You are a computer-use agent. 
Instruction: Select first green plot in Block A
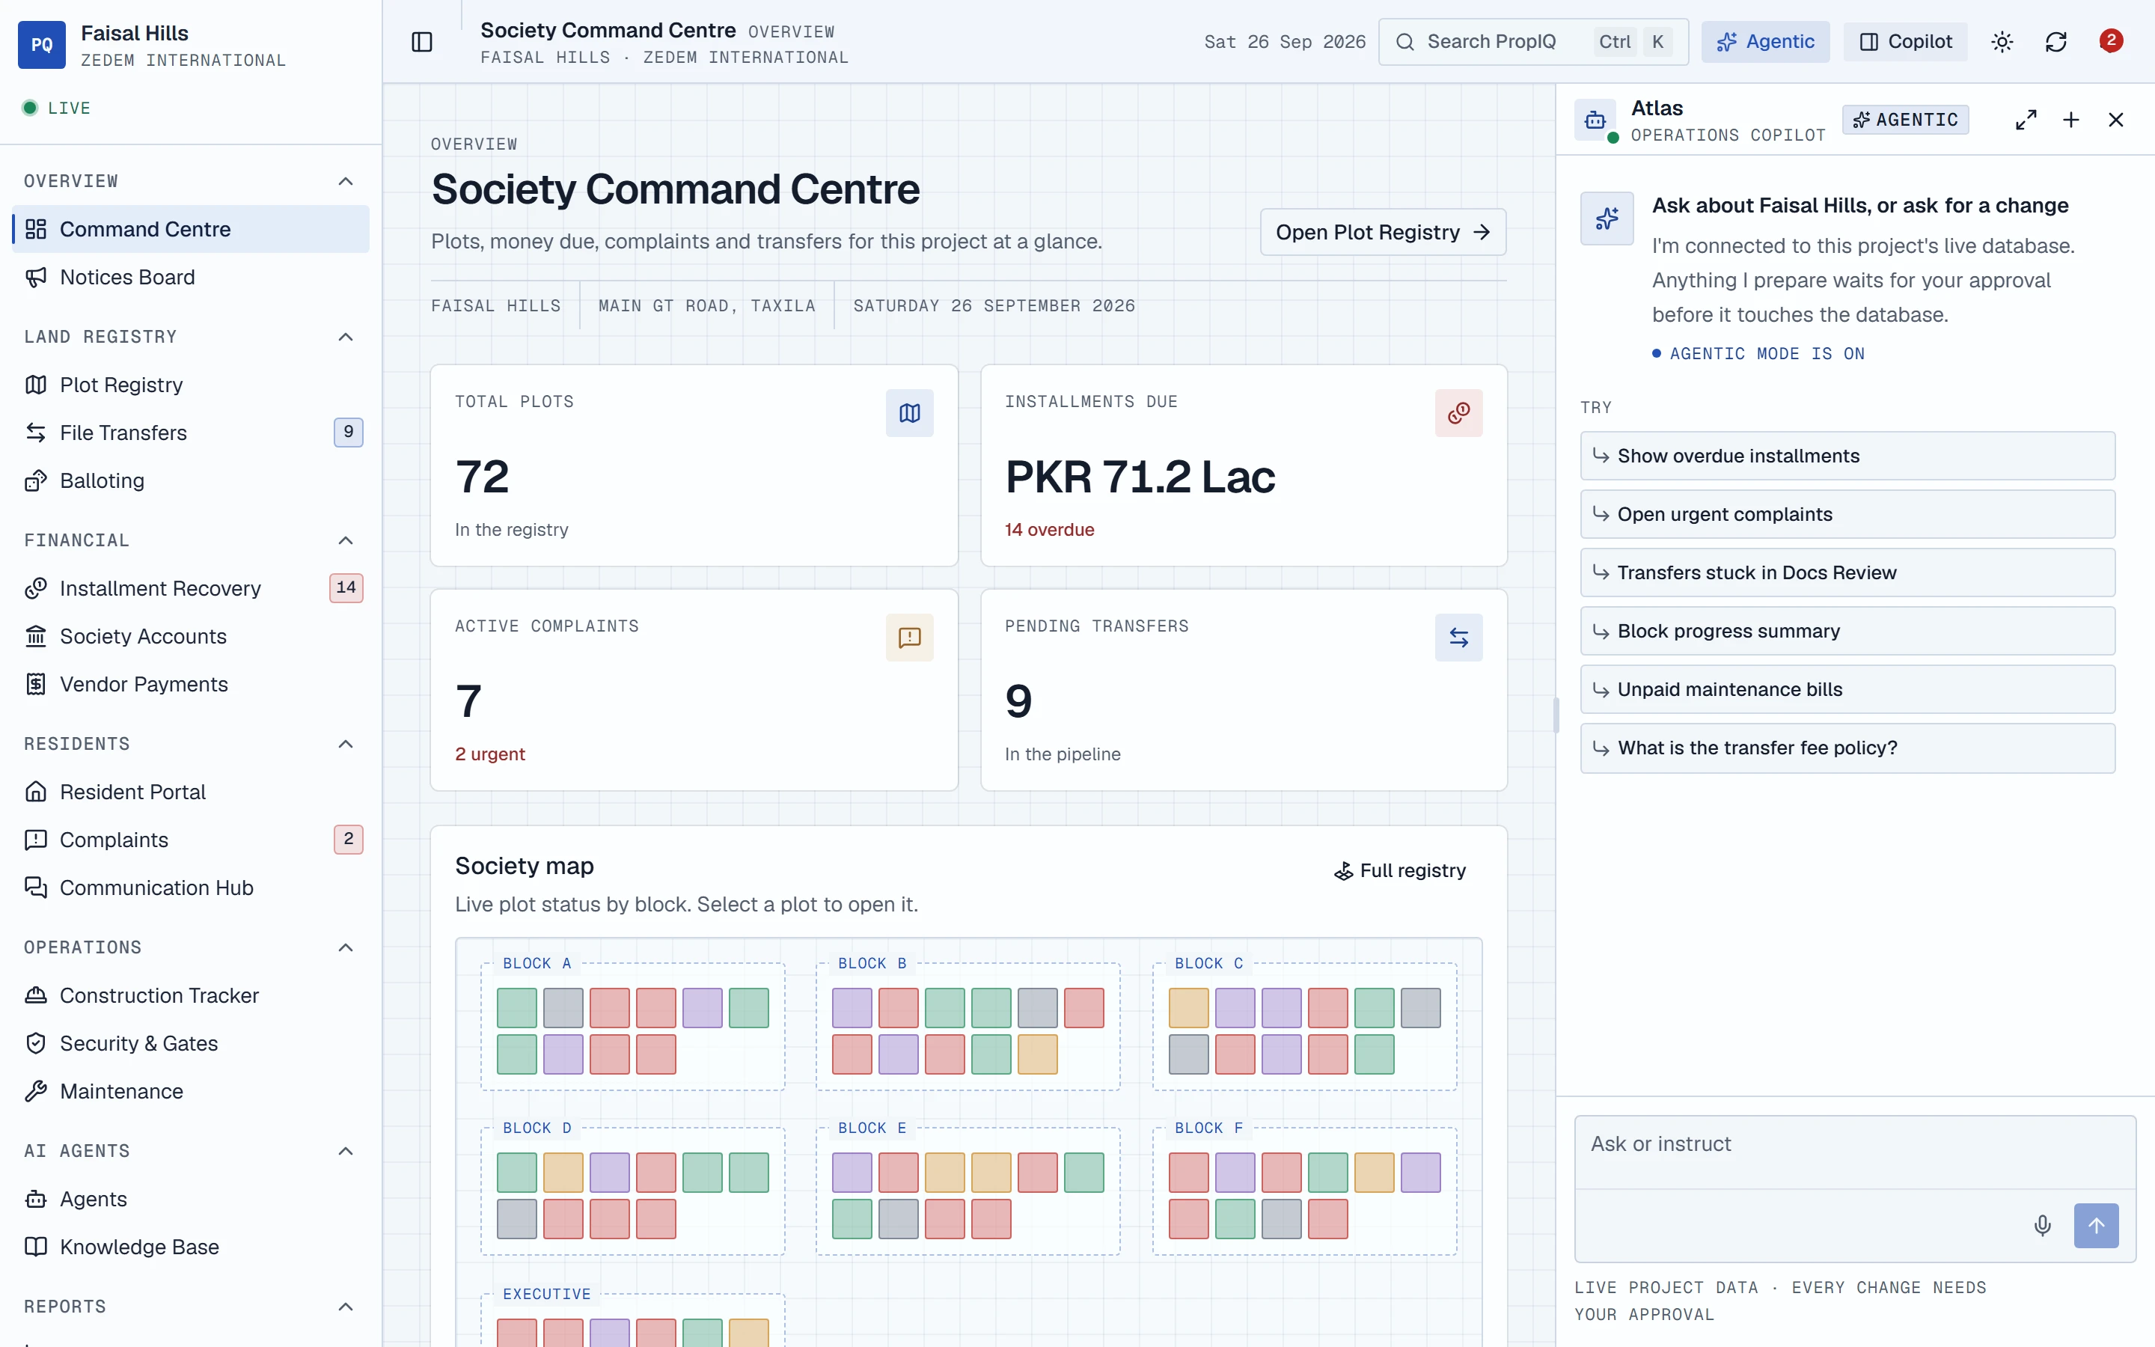[x=516, y=1007]
